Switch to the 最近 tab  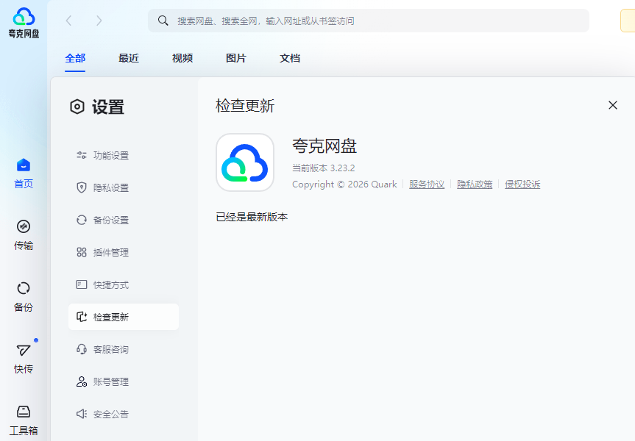point(128,58)
